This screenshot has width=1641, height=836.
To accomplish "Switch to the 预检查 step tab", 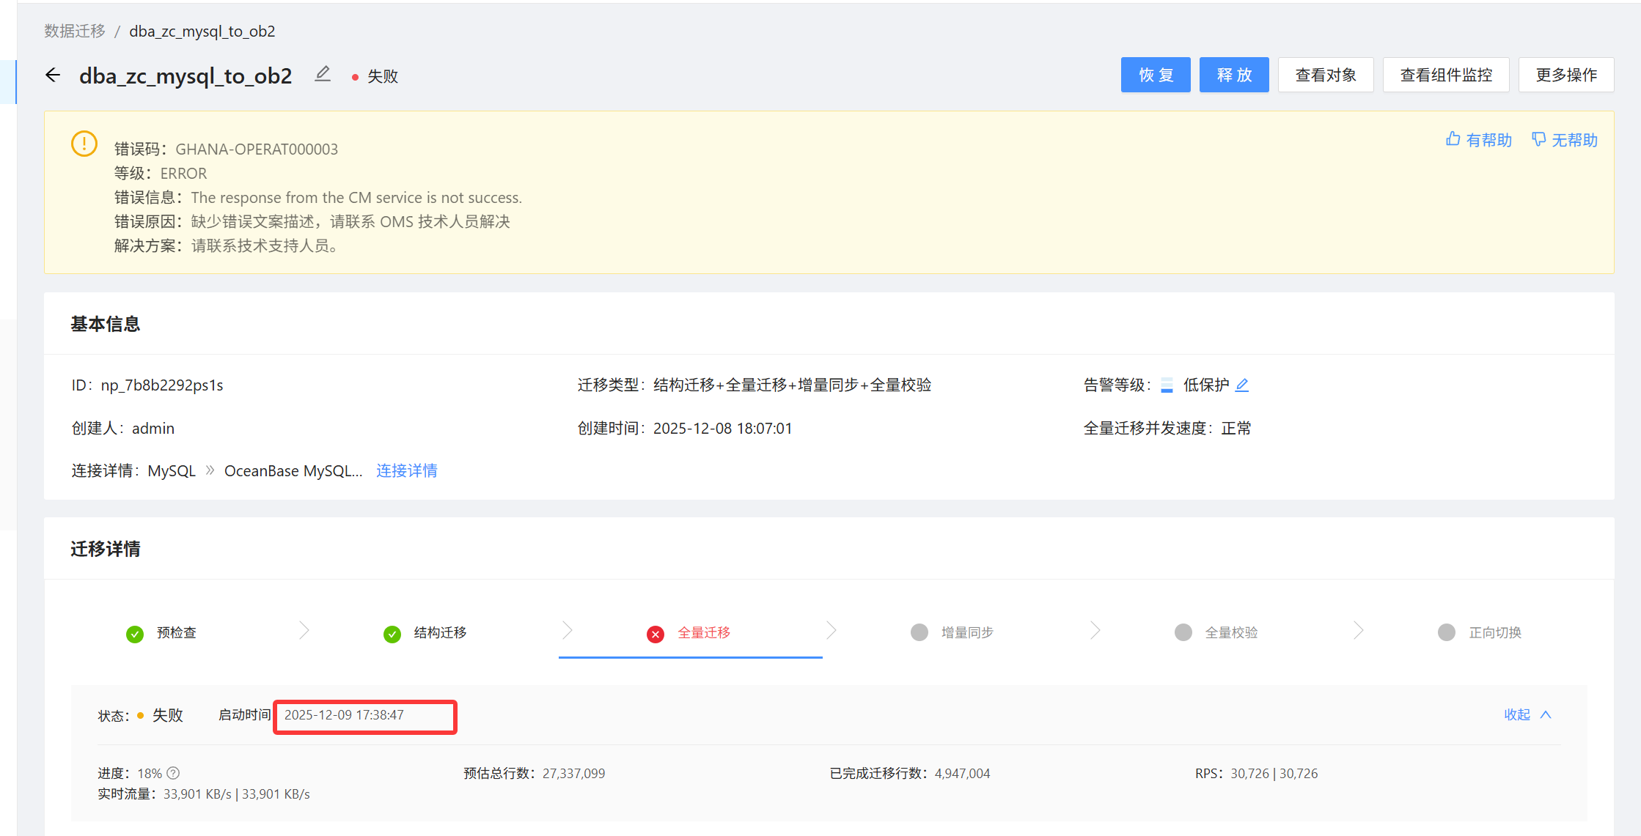I will coord(176,633).
